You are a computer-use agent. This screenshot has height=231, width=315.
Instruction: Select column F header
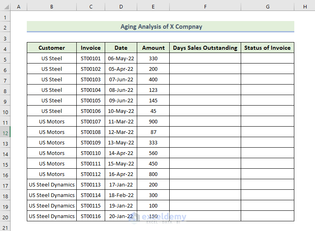click(205, 7)
